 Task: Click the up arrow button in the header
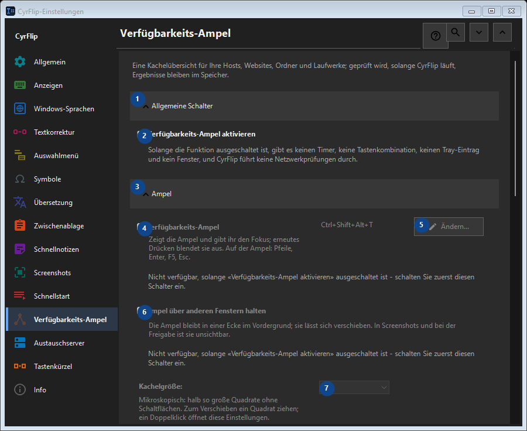tap(502, 32)
